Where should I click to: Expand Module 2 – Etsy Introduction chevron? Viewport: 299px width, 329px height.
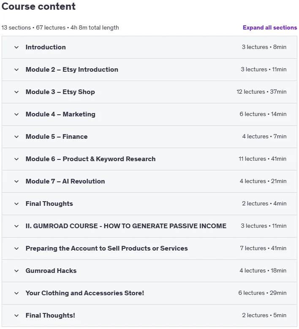16,70
